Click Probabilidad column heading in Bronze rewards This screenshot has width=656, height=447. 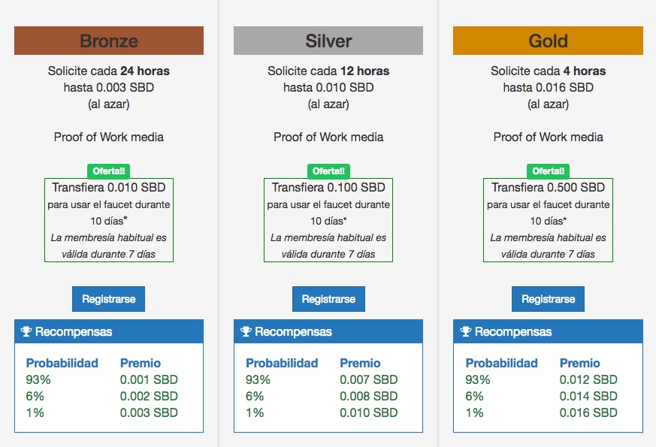62,363
